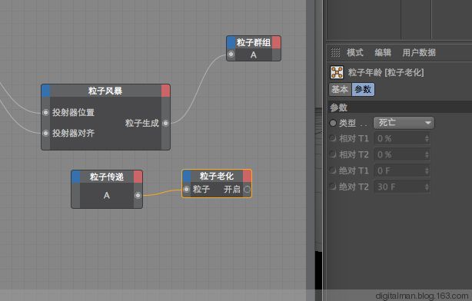Toggle the 绝对 T2 animation dot
The width and height of the screenshot is (472, 301).
333,187
